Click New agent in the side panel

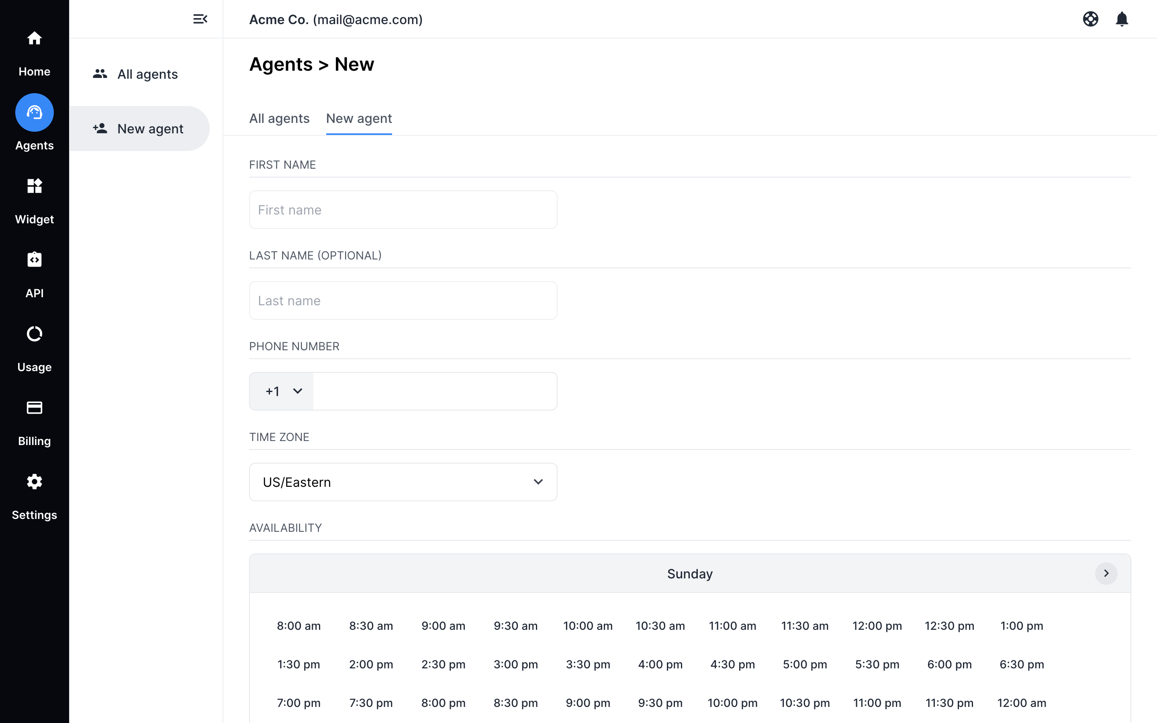point(149,129)
